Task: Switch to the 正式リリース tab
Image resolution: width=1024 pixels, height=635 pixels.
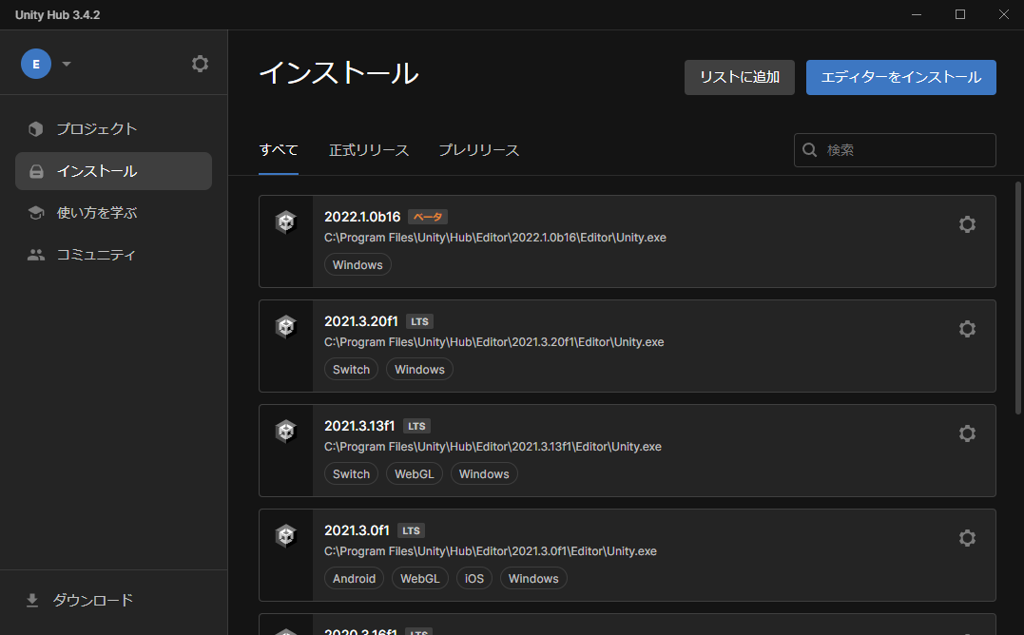Action: [x=369, y=150]
